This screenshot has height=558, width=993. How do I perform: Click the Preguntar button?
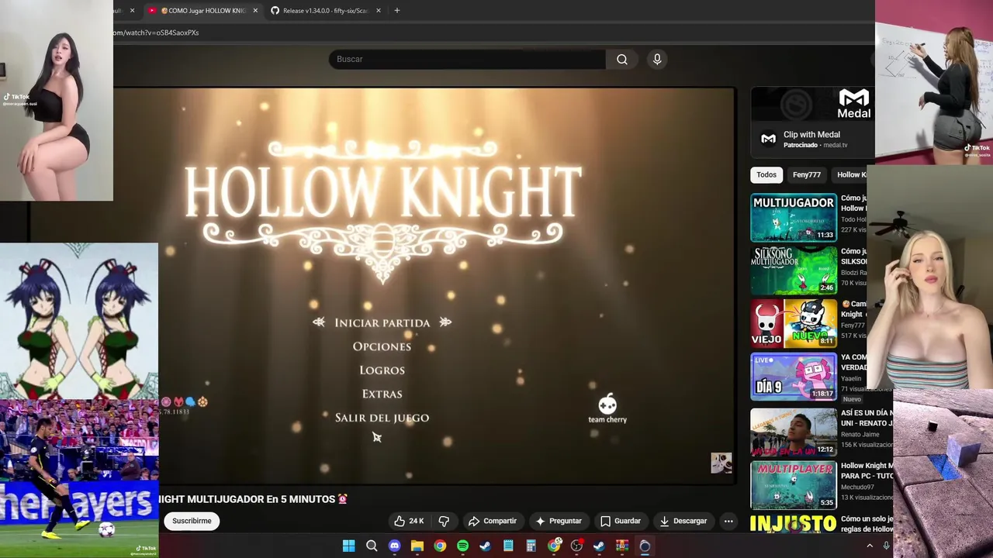coord(558,521)
